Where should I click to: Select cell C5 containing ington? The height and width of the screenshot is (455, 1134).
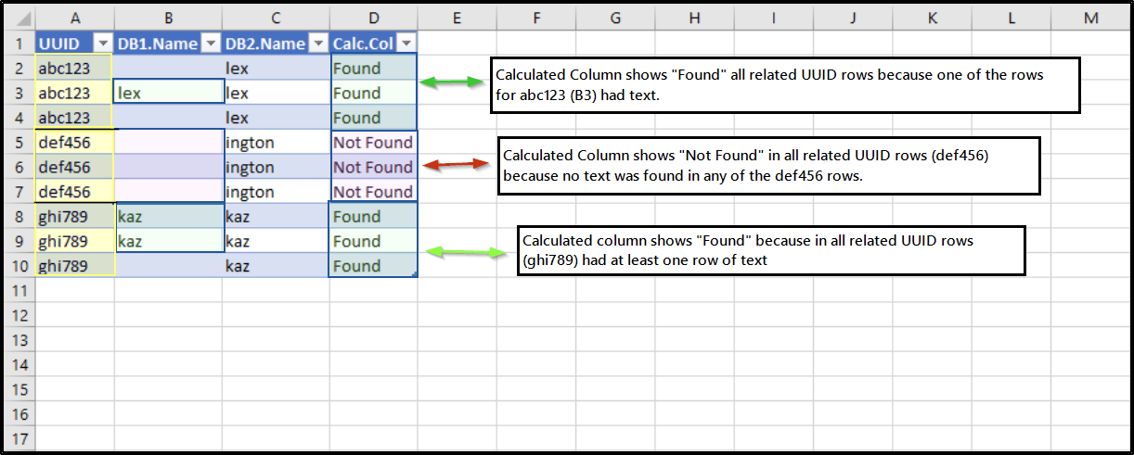tap(277, 143)
